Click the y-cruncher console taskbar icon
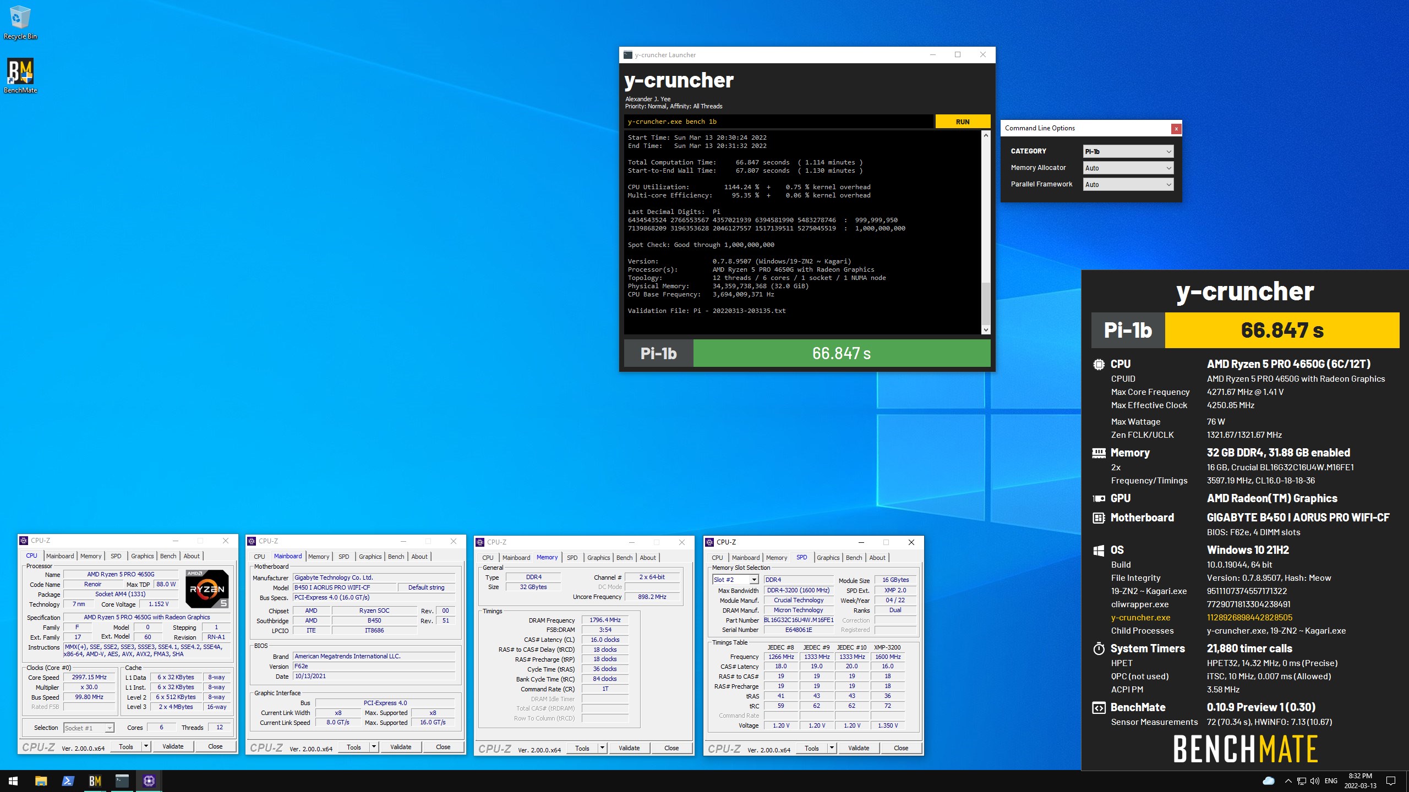The width and height of the screenshot is (1409, 792). pyautogui.click(x=122, y=780)
